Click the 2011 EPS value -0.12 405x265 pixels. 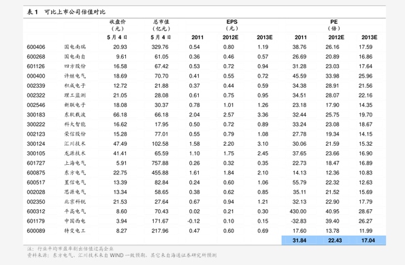[x=194, y=221]
